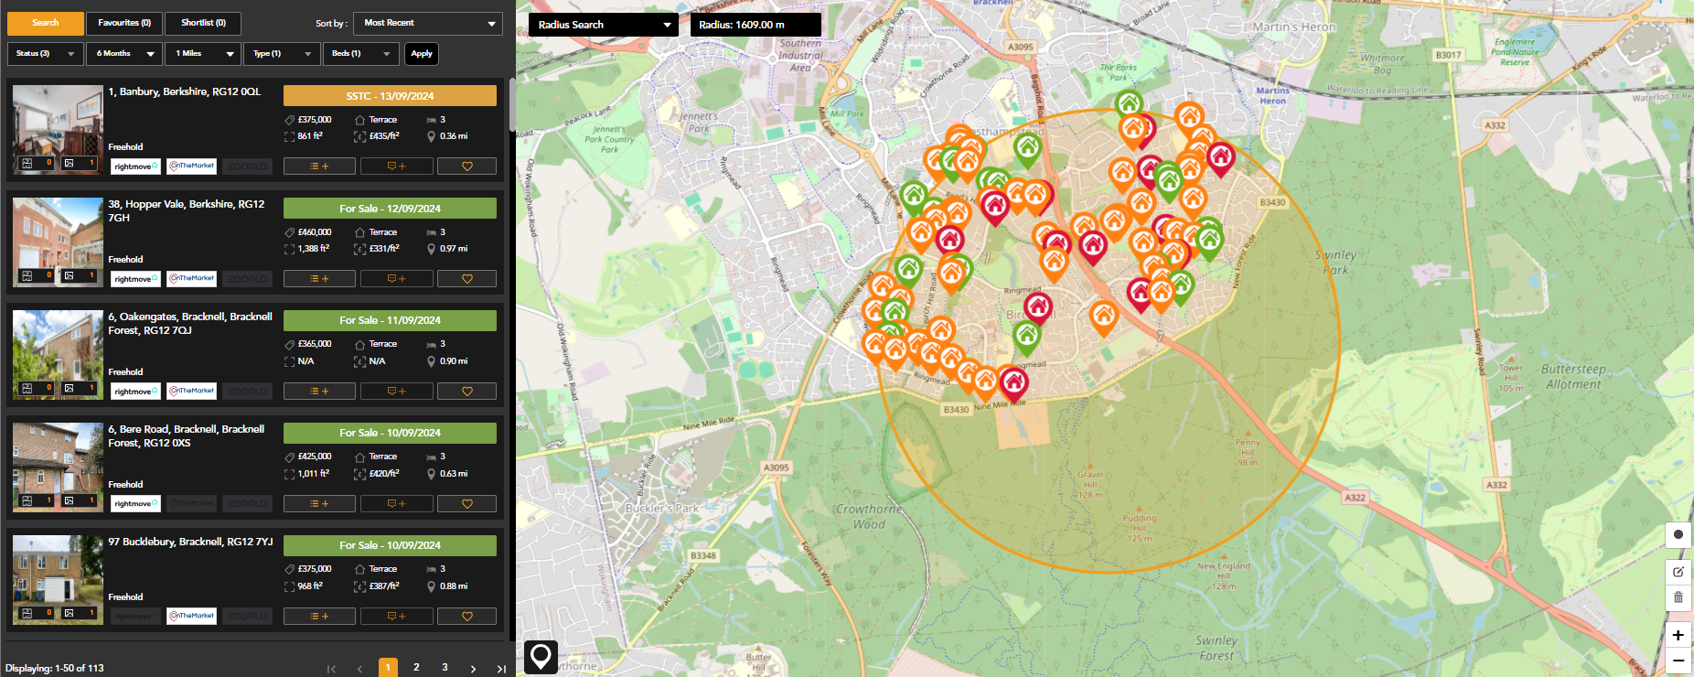Viewport: 1694px width, 677px height.
Task: Add a comment to 38, Hopper Vale
Action: [396, 279]
